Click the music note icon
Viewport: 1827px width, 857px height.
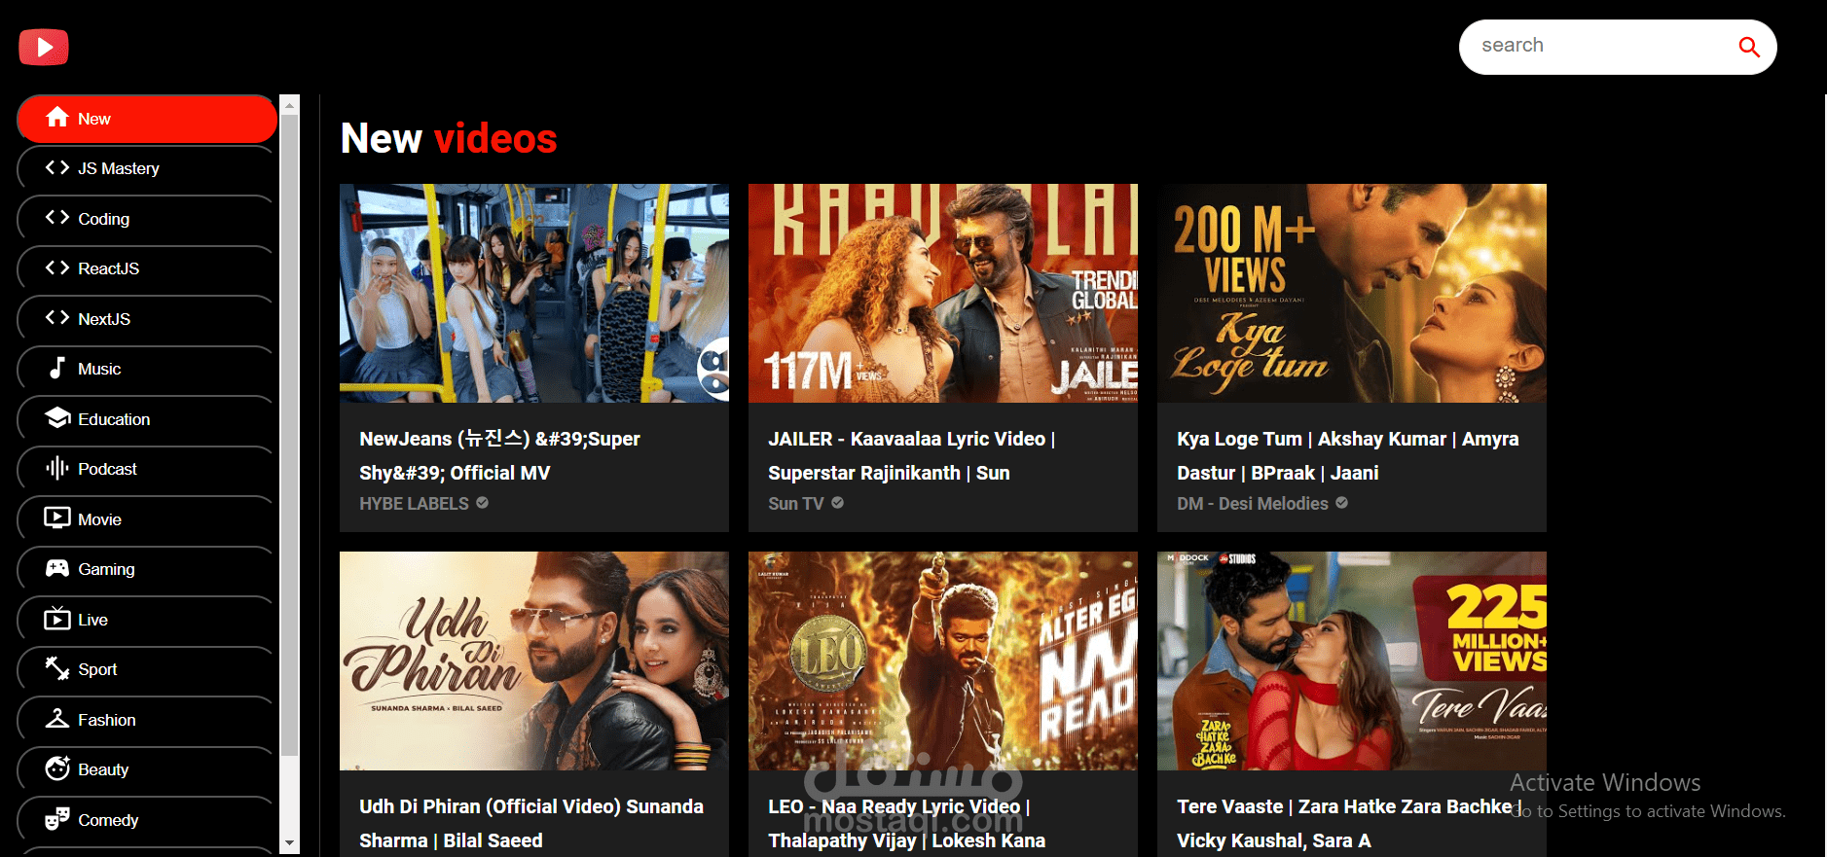click(57, 368)
